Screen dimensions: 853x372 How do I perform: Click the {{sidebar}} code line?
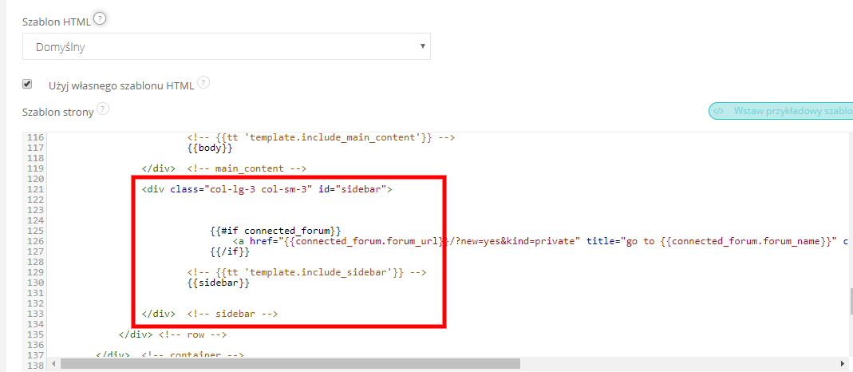point(219,283)
